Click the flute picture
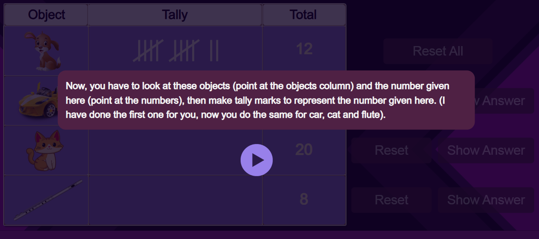539x239 pixels. (48, 200)
